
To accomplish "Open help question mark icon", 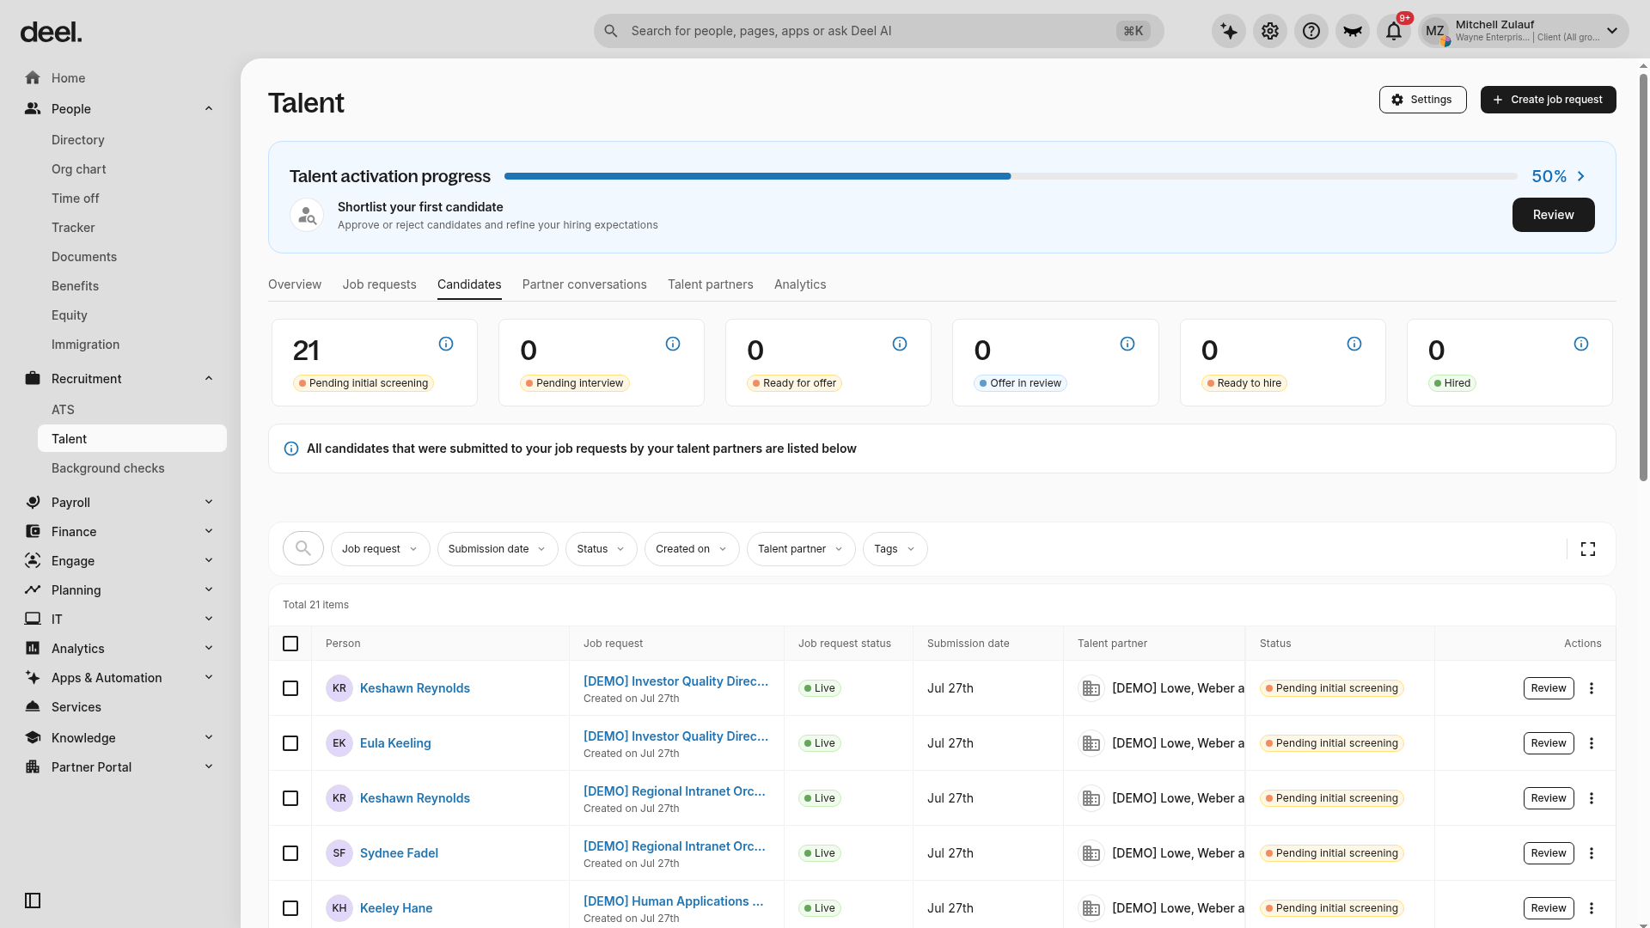I will click(x=1311, y=31).
